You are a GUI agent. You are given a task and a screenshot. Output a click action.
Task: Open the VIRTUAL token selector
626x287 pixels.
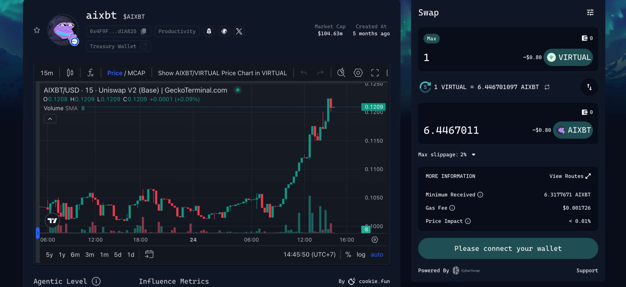coord(568,57)
